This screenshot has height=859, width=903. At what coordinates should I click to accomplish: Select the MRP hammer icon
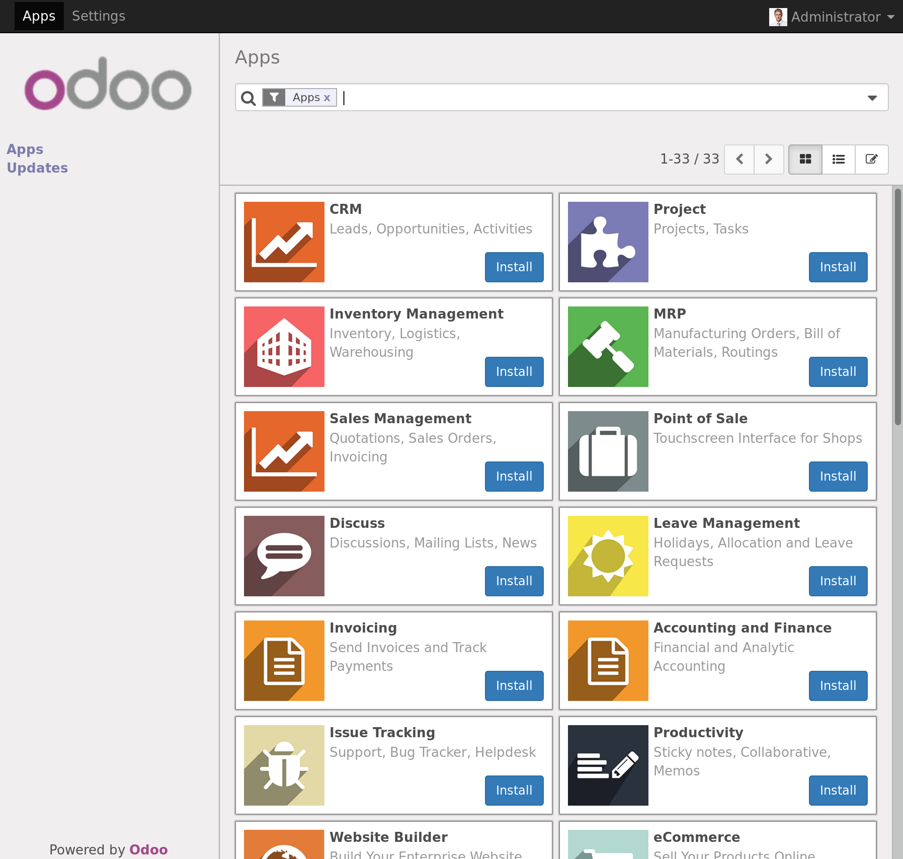click(608, 347)
